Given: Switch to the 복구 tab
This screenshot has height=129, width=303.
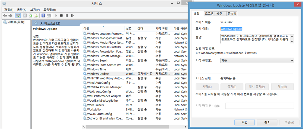Looking at the screenshot, I should tap(220, 14).
